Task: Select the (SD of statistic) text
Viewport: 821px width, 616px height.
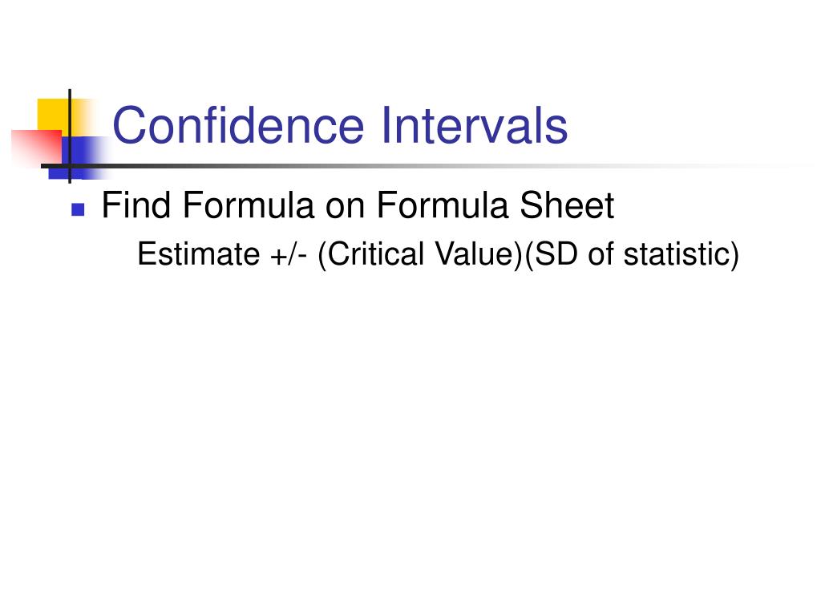Action: tap(631, 255)
